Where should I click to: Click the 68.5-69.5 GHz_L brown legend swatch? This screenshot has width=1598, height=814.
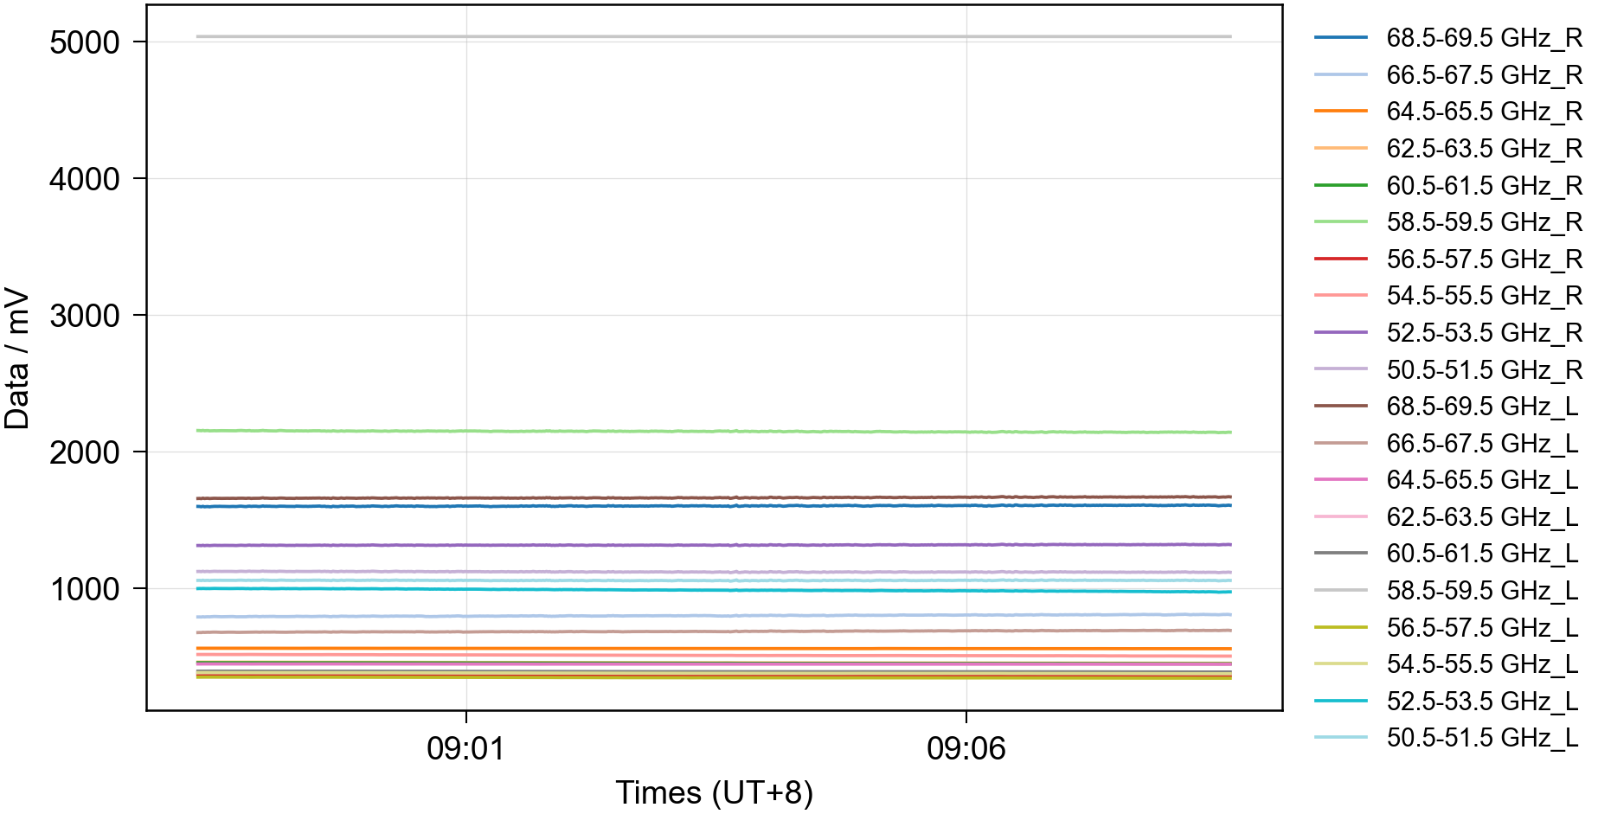point(1340,406)
